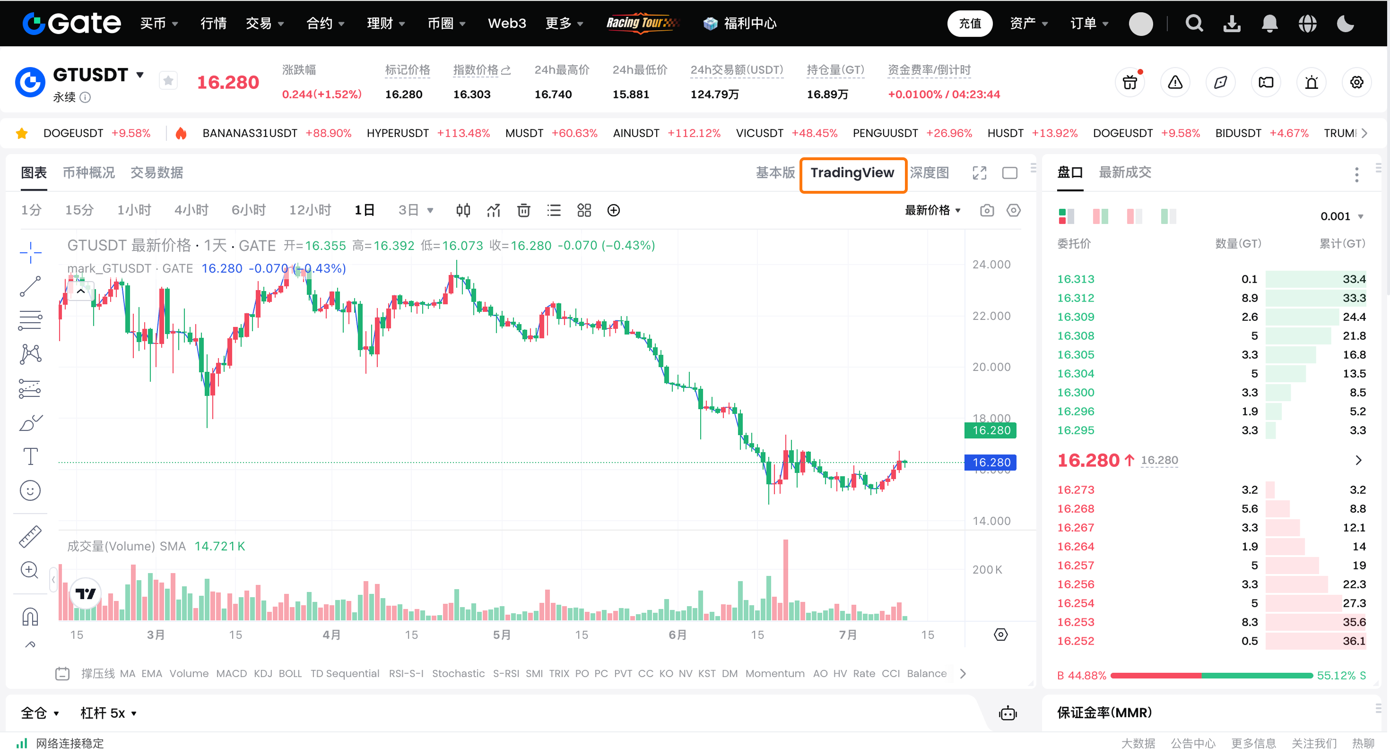Open the candlestick chart style icon
Image resolution: width=1390 pixels, height=755 pixels.
[x=463, y=210]
